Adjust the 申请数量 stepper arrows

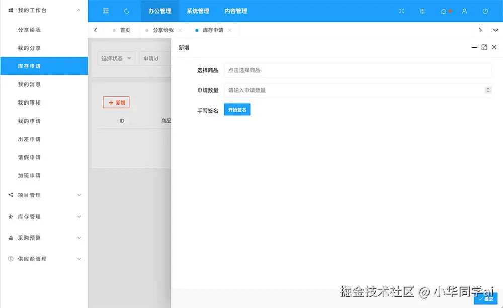(x=488, y=90)
